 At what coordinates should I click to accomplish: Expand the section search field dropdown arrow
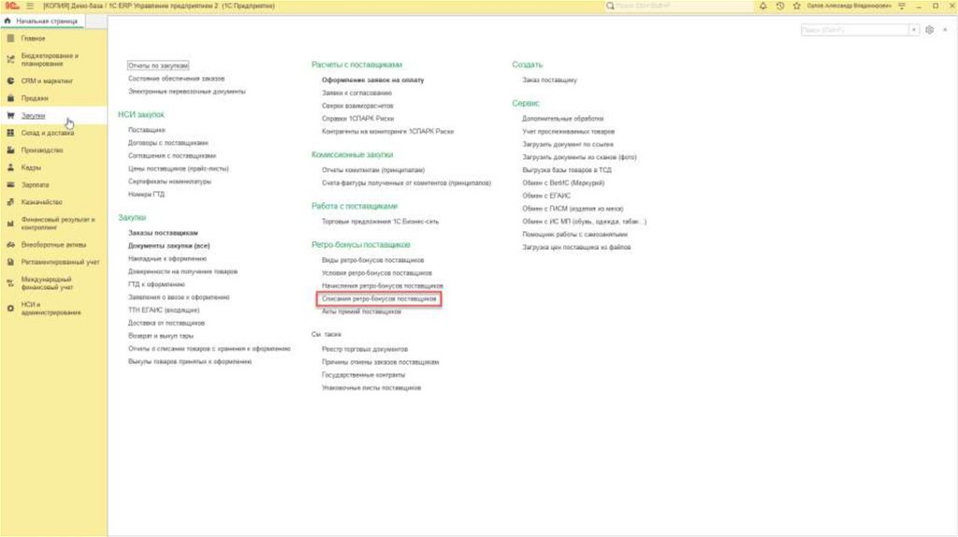pos(914,30)
